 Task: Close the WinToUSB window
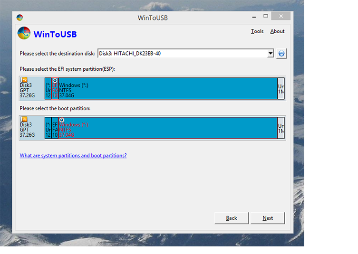click(281, 16)
